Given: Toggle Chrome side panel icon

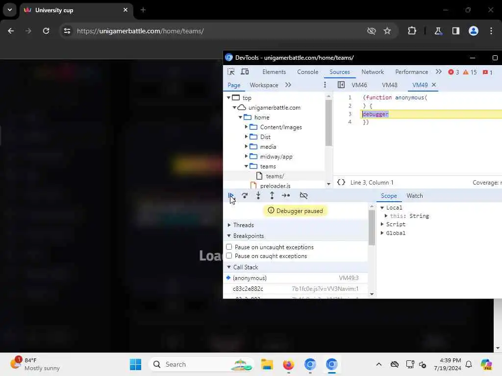Looking at the screenshot, I should pyautogui.click(x=455, y=31).
